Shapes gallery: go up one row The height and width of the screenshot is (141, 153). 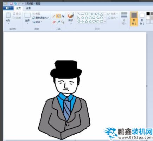105,14
